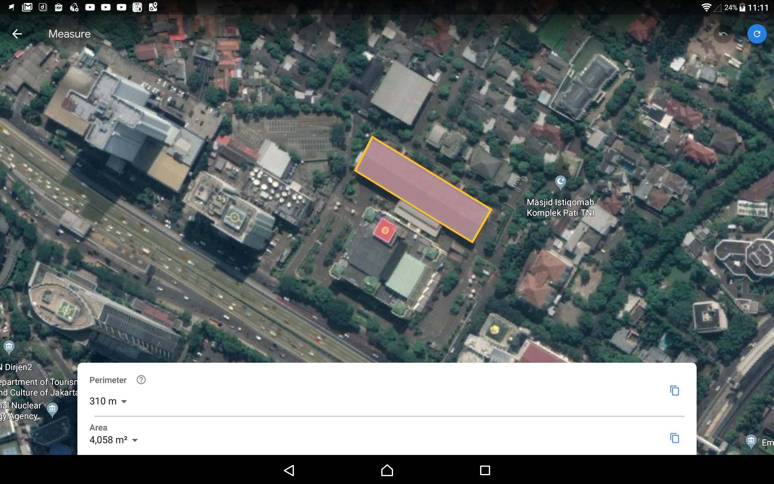Image resolution: width=774 pixels, height=484 pixels.
Task: Tap the museum pin at bottom right corner
Action: [x=751, y=441]
